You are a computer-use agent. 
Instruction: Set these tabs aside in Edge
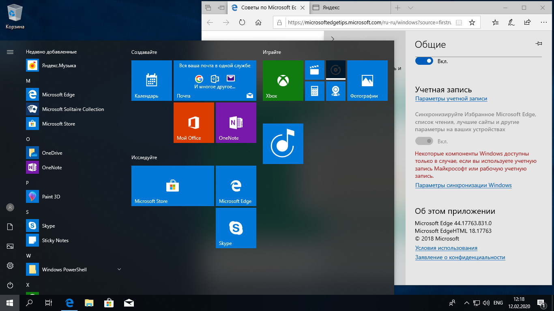pos(221,8)
